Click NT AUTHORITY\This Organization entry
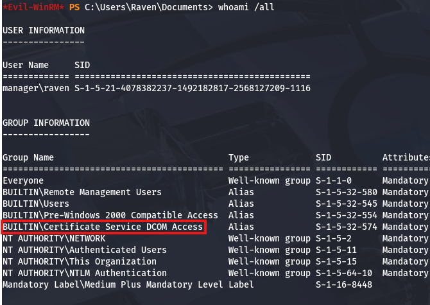The width and height of the screenshot is (430, 305). (79, 261)
